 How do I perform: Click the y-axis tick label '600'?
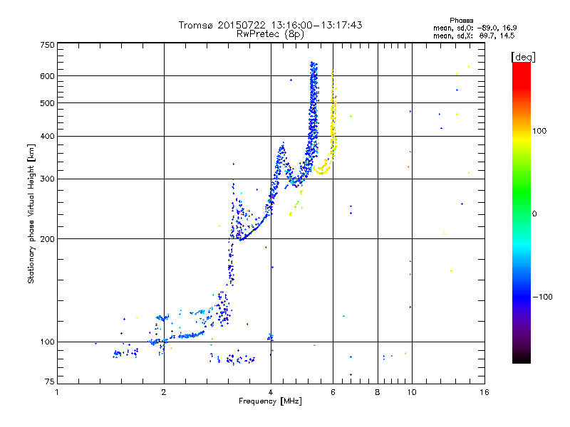click(x=47, y=76)
